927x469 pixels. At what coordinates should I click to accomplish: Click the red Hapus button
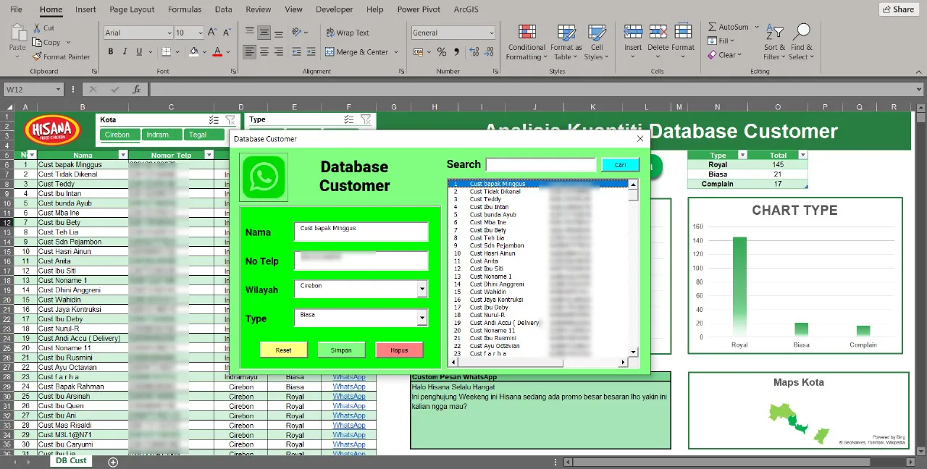[x=399, y=350]
